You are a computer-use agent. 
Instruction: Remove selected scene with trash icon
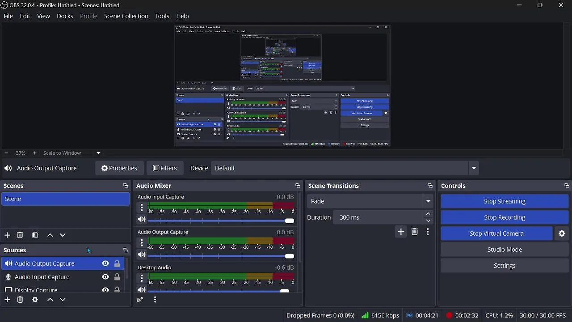click(x=20, y=235)
